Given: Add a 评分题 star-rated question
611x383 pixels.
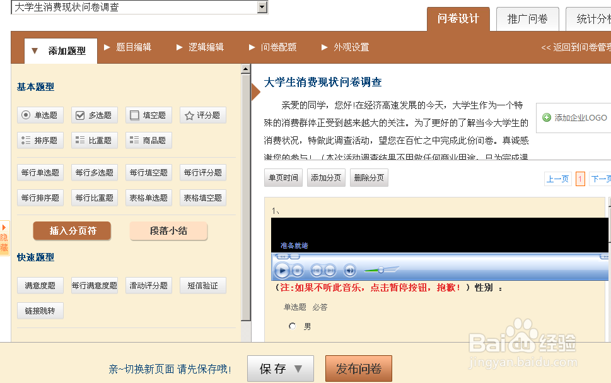Looking at the screenshot, I should click(202, 115).
